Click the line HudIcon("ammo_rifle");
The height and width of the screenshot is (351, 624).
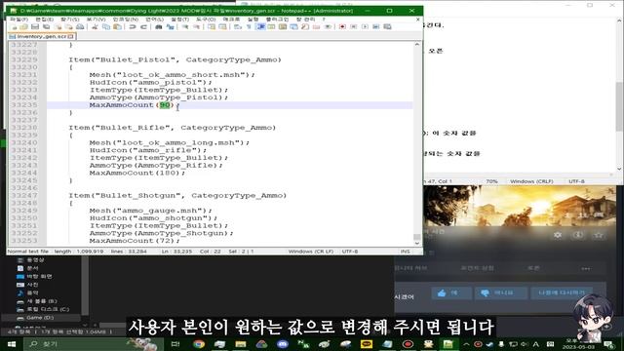tap(148, 150)
